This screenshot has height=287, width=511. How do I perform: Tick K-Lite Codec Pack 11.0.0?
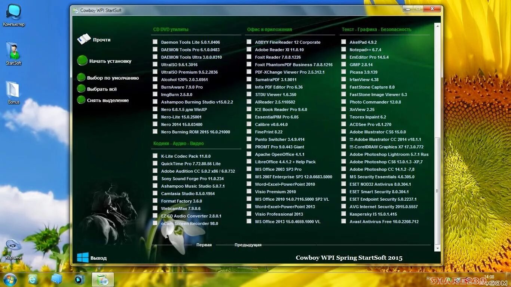pyautogui.click(x=155, y=156)
